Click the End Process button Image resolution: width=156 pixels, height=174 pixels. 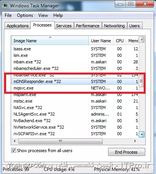(x=126, y=152)
